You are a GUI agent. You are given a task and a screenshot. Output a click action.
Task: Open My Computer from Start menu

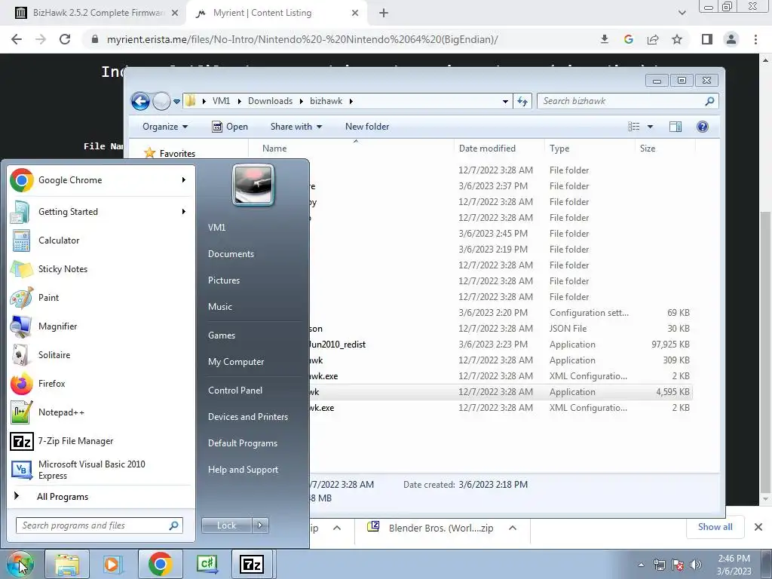[236, 362]
